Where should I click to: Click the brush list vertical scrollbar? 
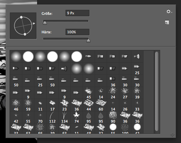tap(157, 91)
